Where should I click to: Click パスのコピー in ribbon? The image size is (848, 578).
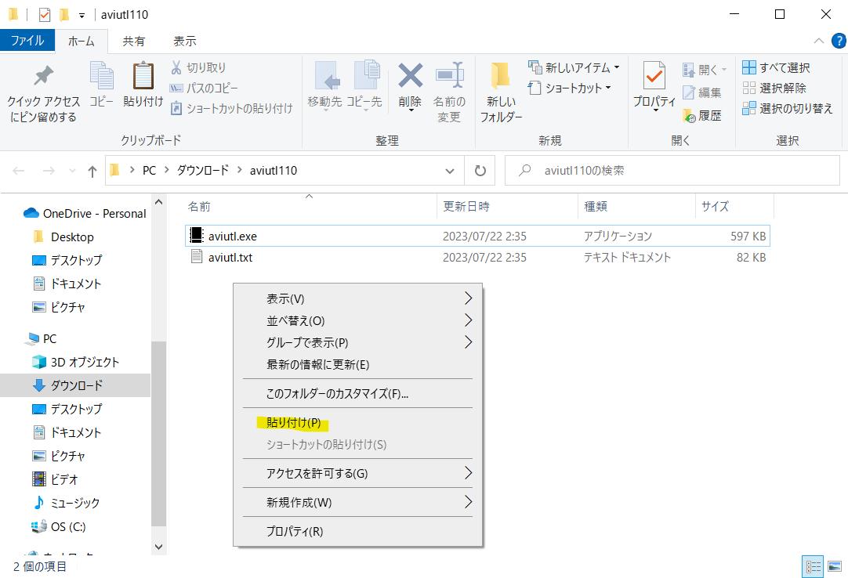pyautogui.click(x=204, y=89)
